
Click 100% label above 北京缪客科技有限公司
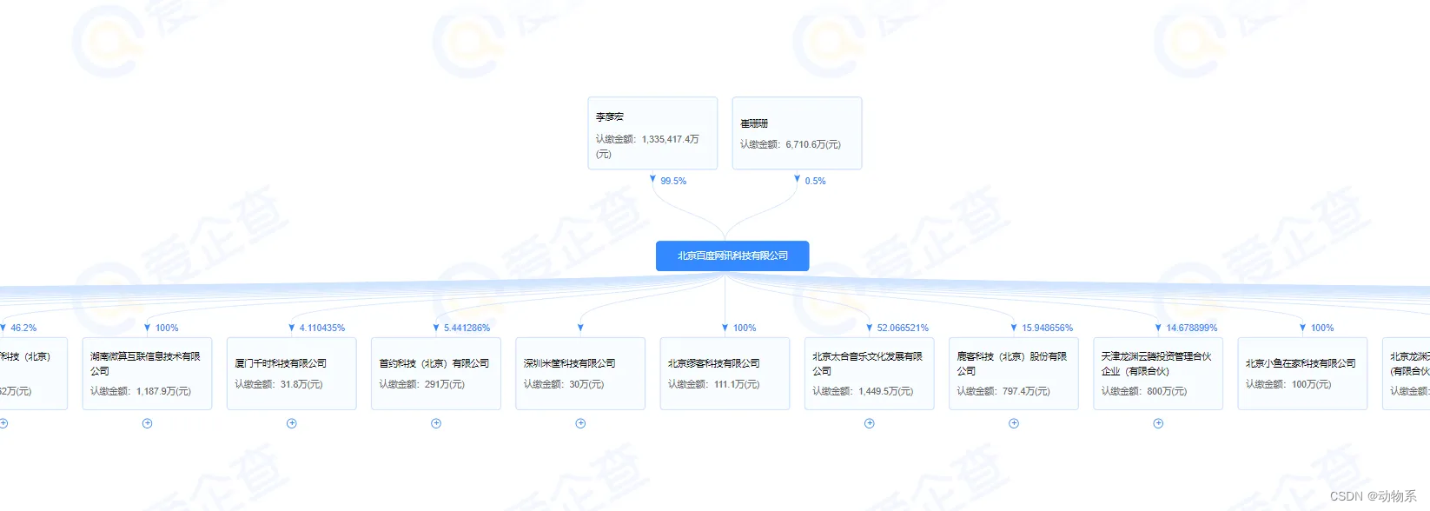(745, 328)
